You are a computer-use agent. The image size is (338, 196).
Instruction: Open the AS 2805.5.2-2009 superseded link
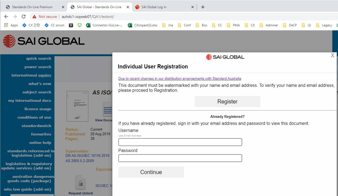coord(80,161)
